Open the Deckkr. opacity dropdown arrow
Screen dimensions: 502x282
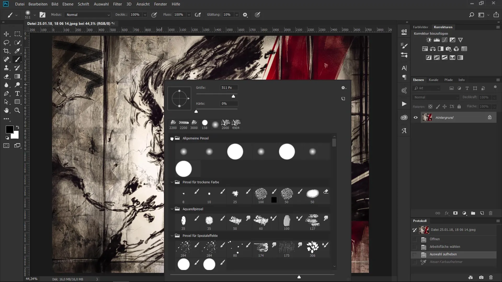pyautogui.click(x=145, y=15)
